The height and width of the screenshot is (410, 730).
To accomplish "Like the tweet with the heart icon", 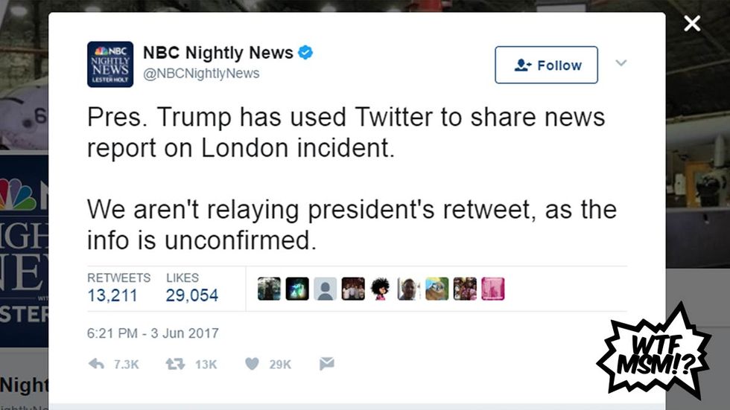I will click(253, 364).
